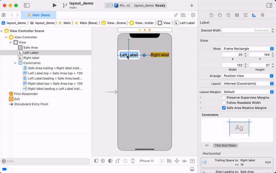Viewport: 276px width, 173px height.
Task: Open the Arrange Position View dropdown
Action: coord(248,76)
